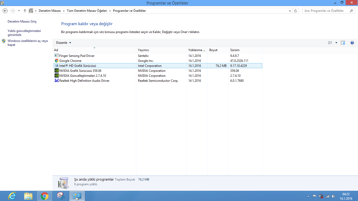Select the Google Chrome row name
This screenshot has height=201, width=358.
(x=70, y=61)
